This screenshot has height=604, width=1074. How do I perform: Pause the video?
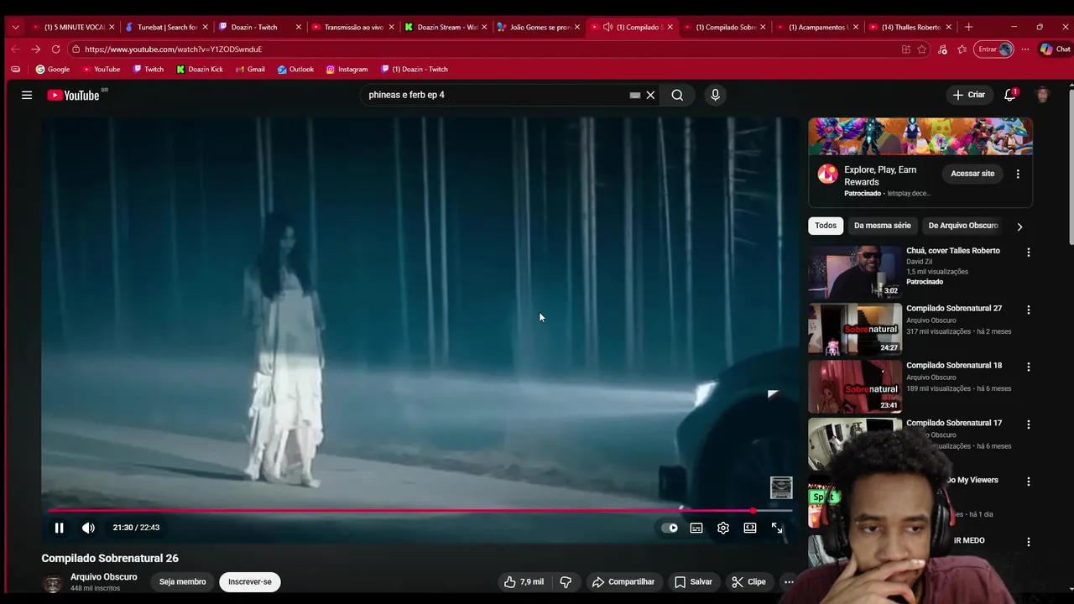pyautogui.click(x=59, y=528)
